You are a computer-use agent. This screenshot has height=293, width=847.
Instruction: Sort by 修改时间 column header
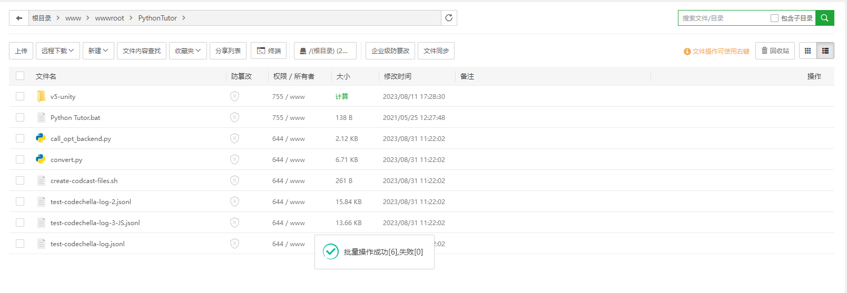[398, 76]
